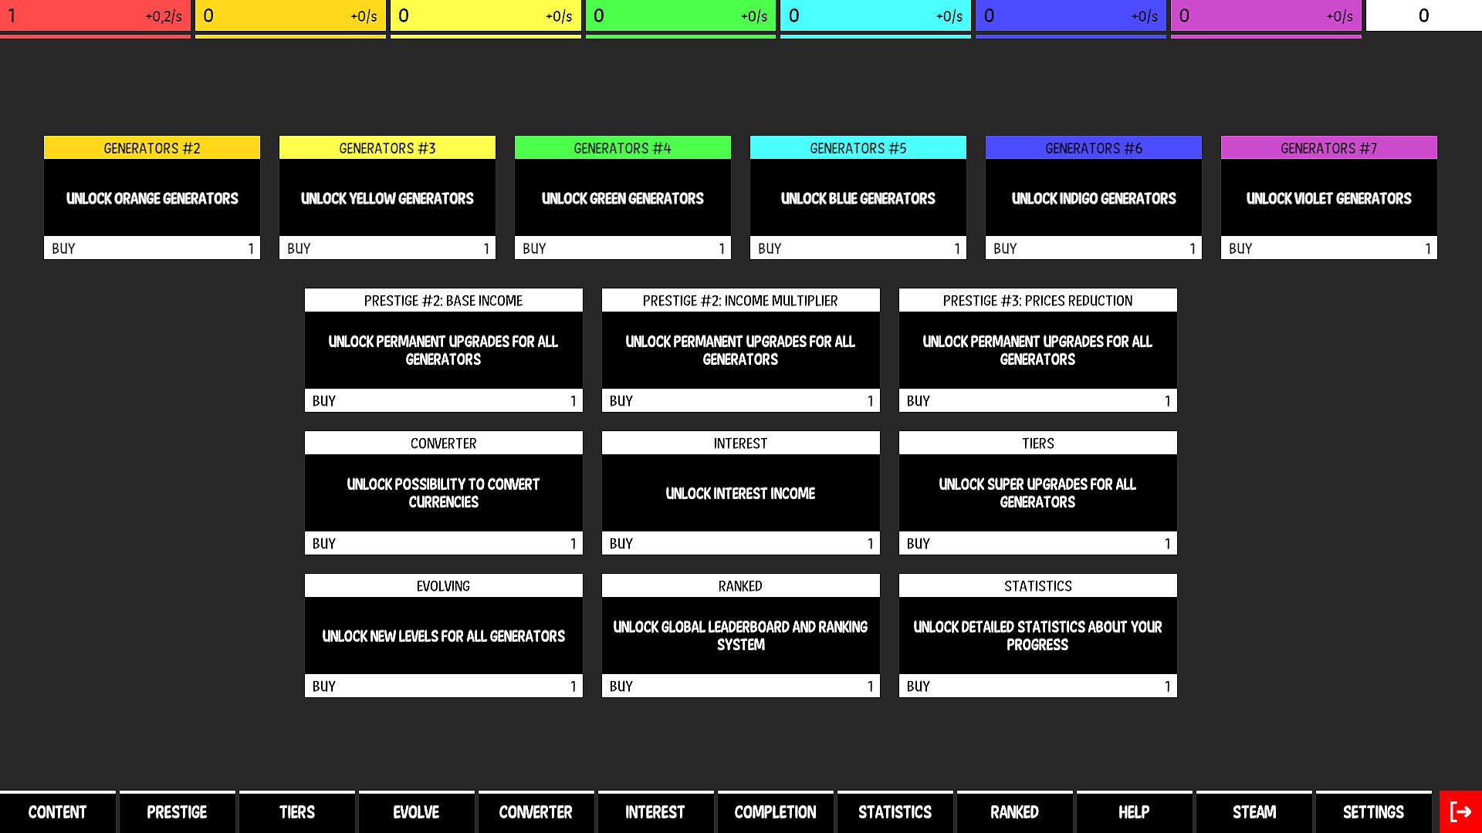Image resolution: width=1482 pixels, height=833 pixels.
Task: Click the Unlock Green Generators card
Action: (x=622, y=198)
